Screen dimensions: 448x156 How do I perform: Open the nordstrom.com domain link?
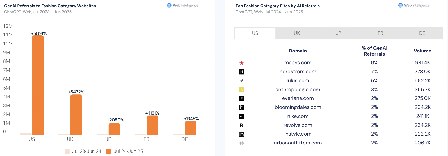click(298, 72)
